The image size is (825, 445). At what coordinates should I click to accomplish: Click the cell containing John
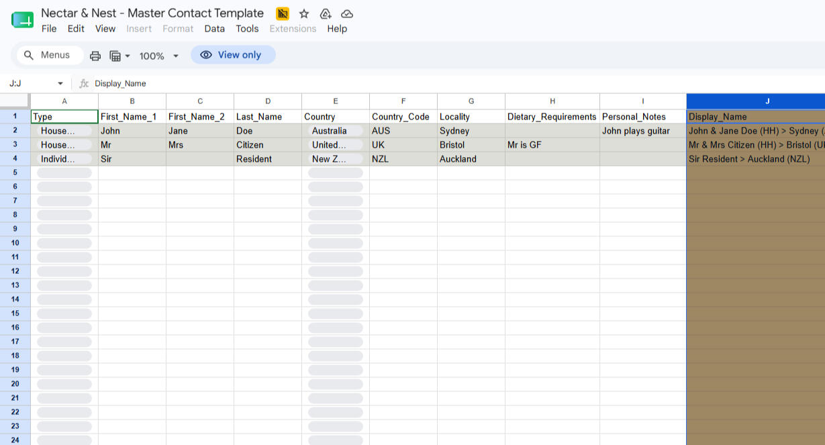[132, 131]
